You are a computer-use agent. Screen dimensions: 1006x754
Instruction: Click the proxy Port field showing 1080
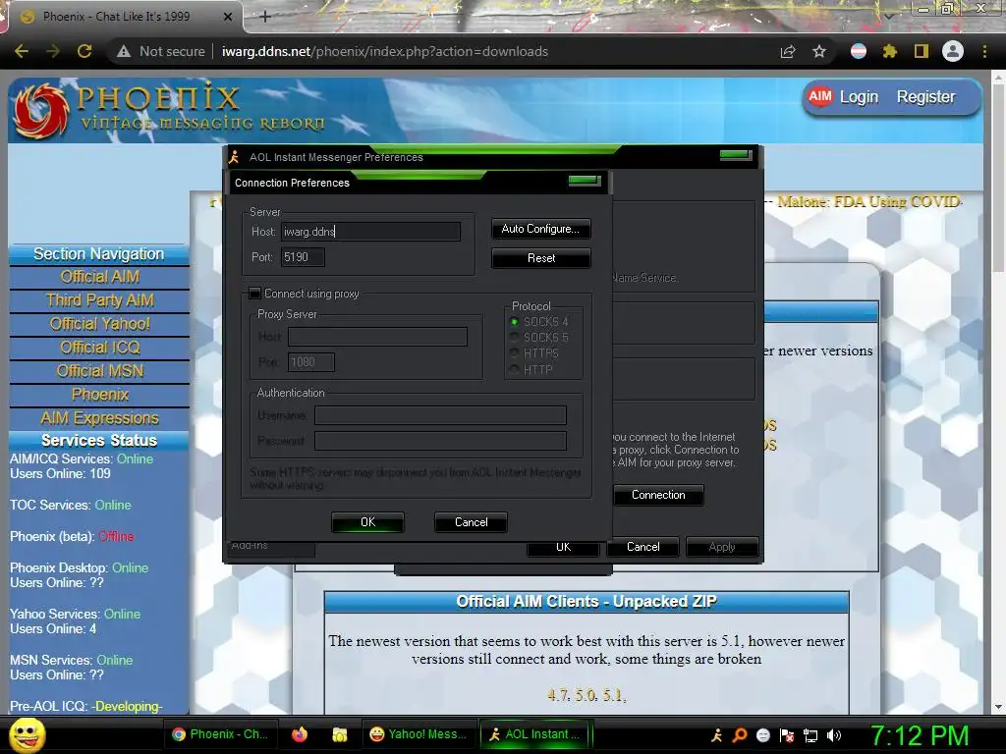click(311, 362)
